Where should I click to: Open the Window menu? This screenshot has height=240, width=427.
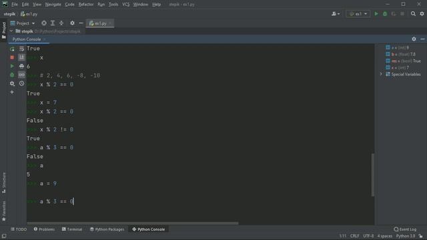click(x=141, y=5)
